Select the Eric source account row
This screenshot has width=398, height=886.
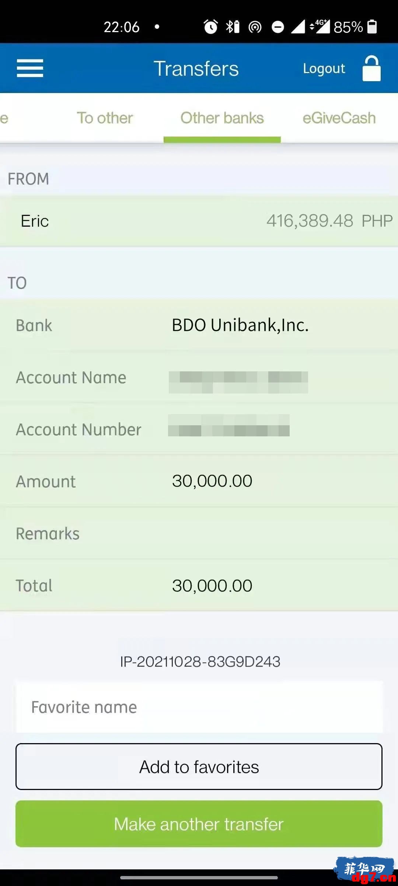(199, 221)
